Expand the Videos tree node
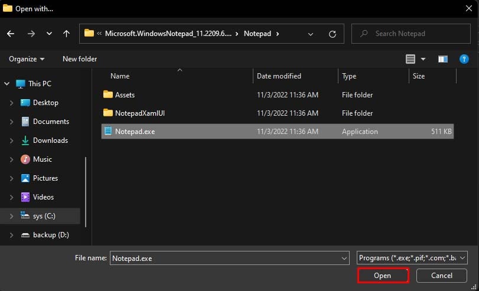Screen dimensions: 479x291 pyautogui.click(x=11, y=197)
